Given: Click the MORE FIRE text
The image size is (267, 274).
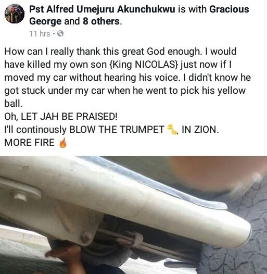Looking at the screenshot, I should click(x=29, y=142).
